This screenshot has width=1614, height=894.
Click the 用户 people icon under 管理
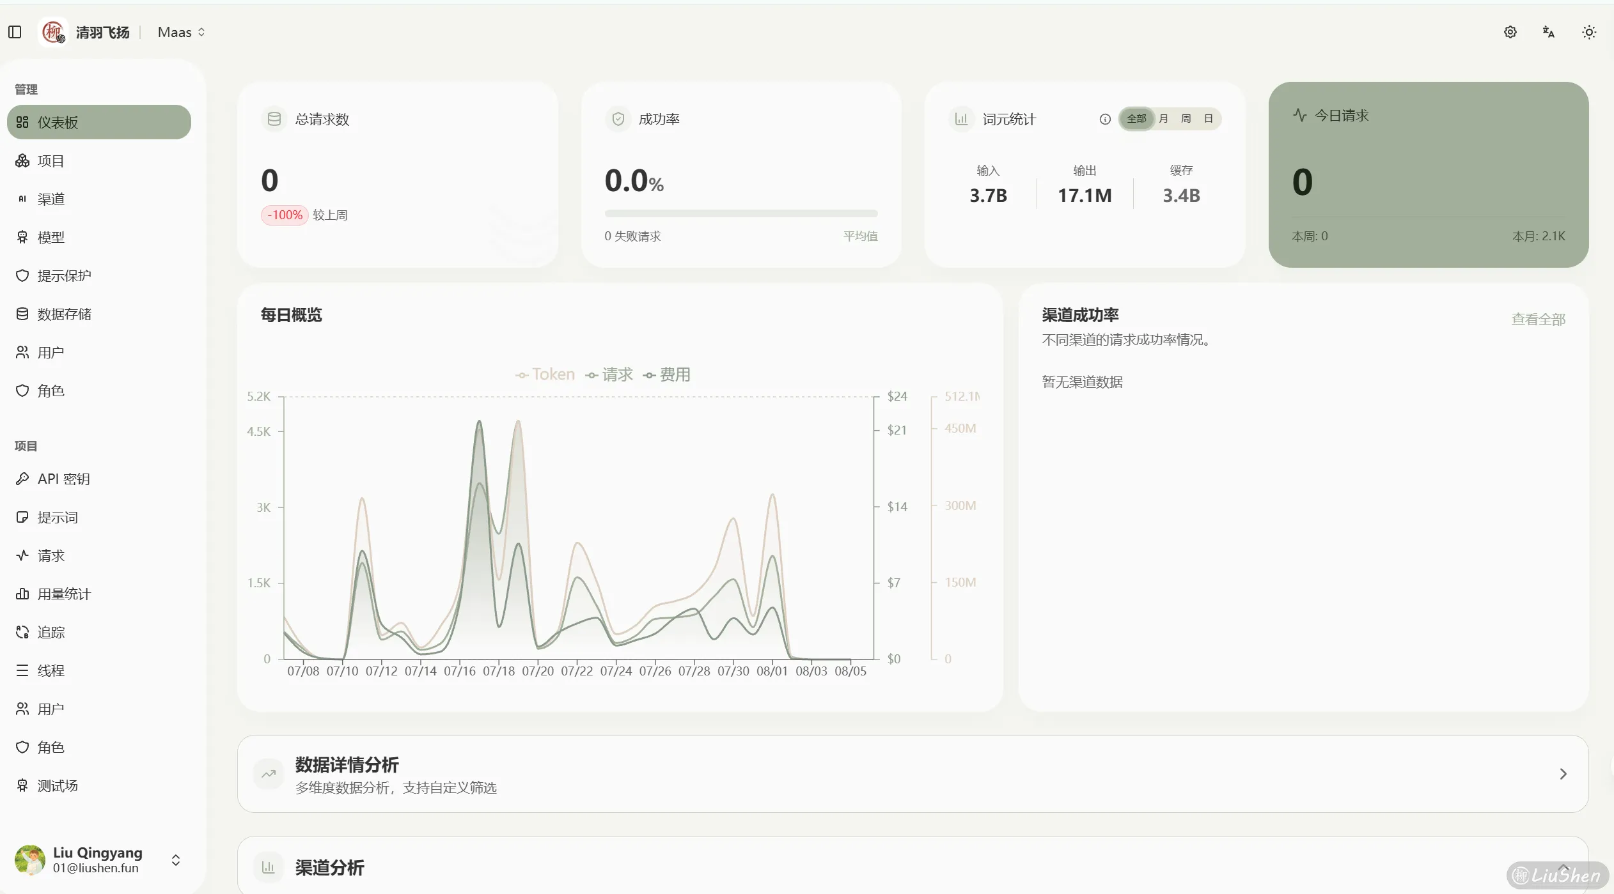tap(22, 352)
